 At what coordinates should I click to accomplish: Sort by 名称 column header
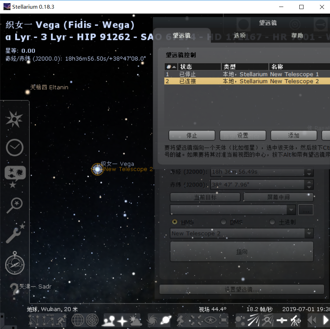299,67
